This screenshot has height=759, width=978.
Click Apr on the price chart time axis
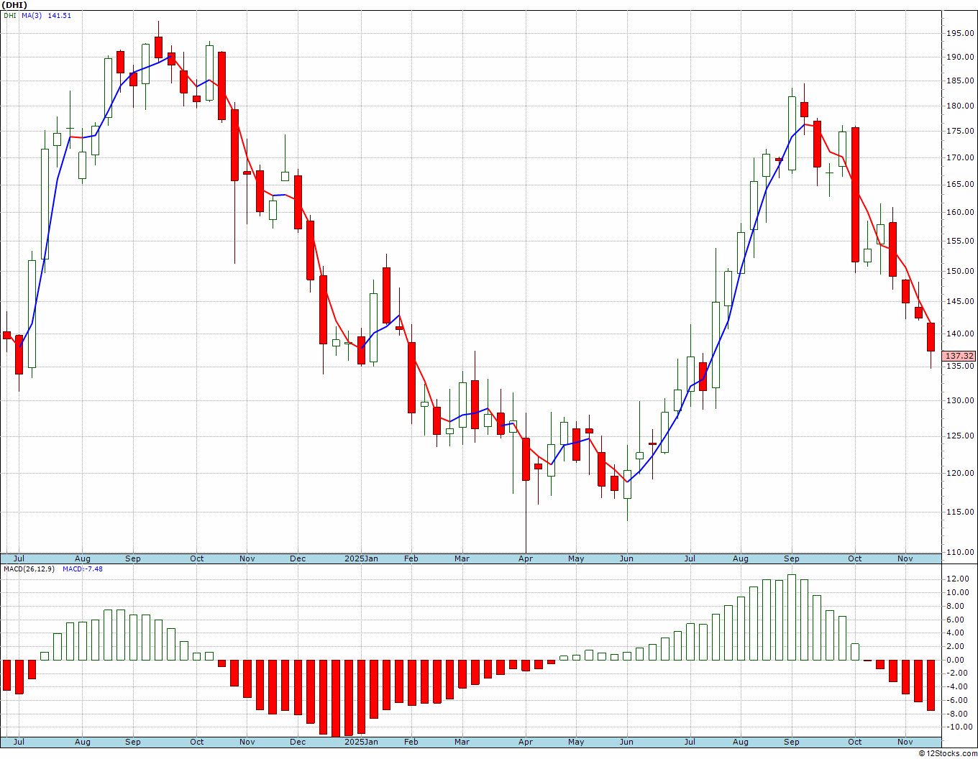[x=526, y=558]
